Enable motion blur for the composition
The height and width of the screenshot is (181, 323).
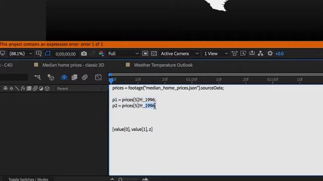(85, 77)
